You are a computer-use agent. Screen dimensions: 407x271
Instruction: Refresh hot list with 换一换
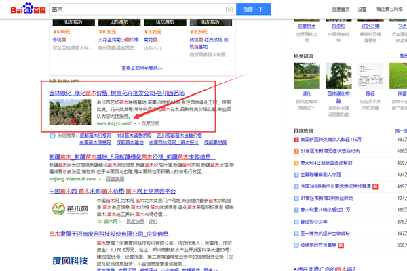[401, 131]
